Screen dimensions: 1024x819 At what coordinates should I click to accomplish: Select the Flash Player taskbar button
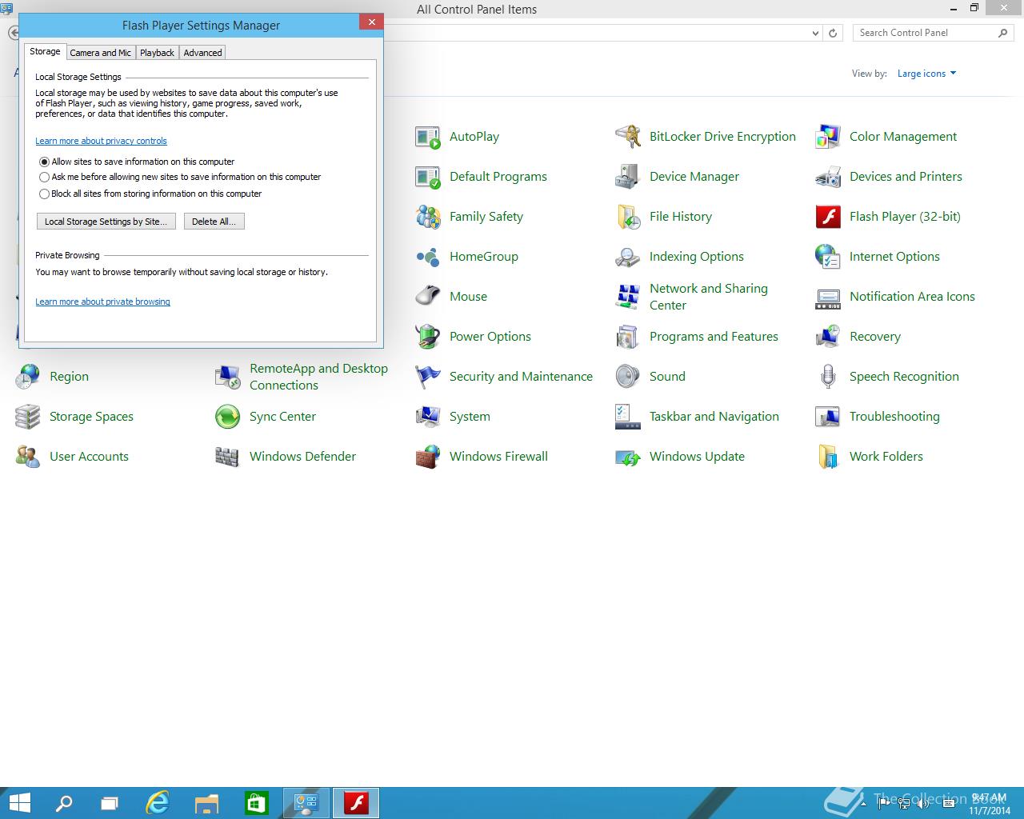pos(355,802)
